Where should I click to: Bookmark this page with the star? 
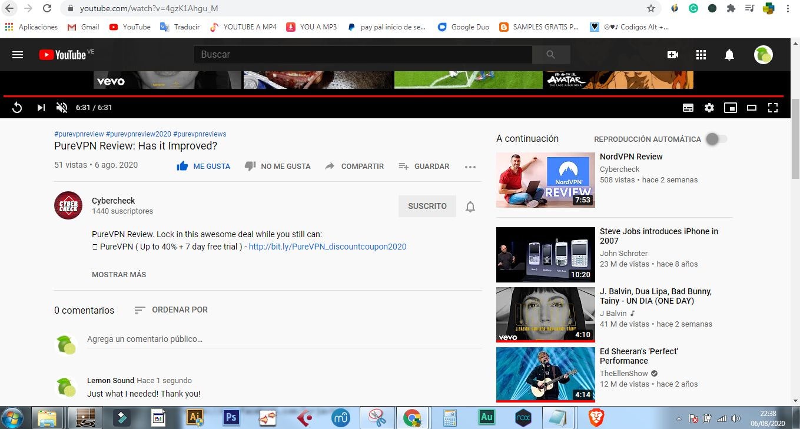pyautogui.click(x=651, y=9)
